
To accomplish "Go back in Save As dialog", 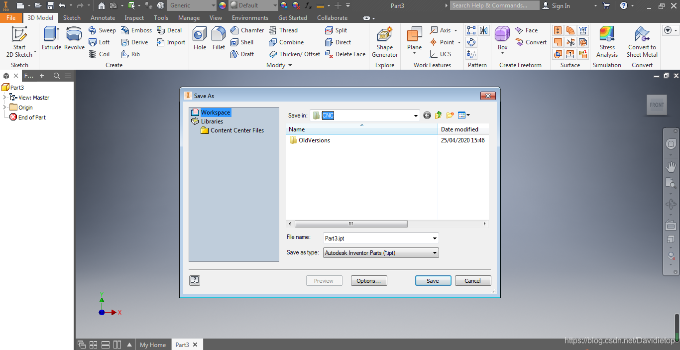I will pos(427,116).
